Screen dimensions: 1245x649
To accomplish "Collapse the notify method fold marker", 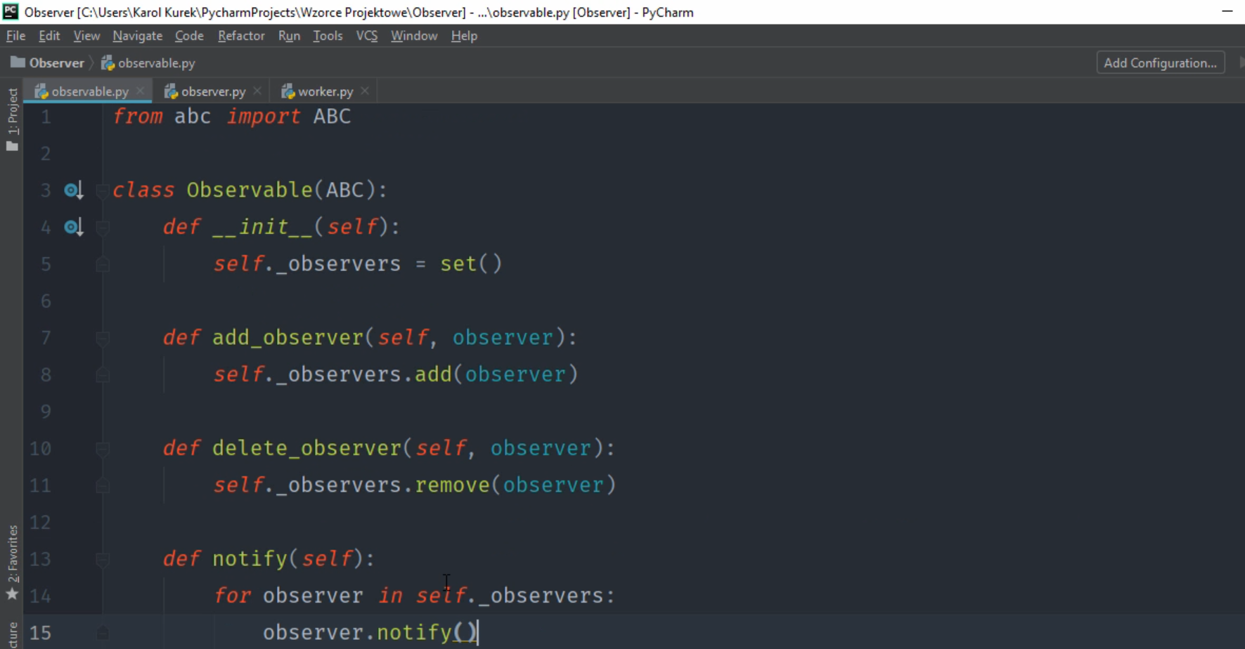I will 103,559.
